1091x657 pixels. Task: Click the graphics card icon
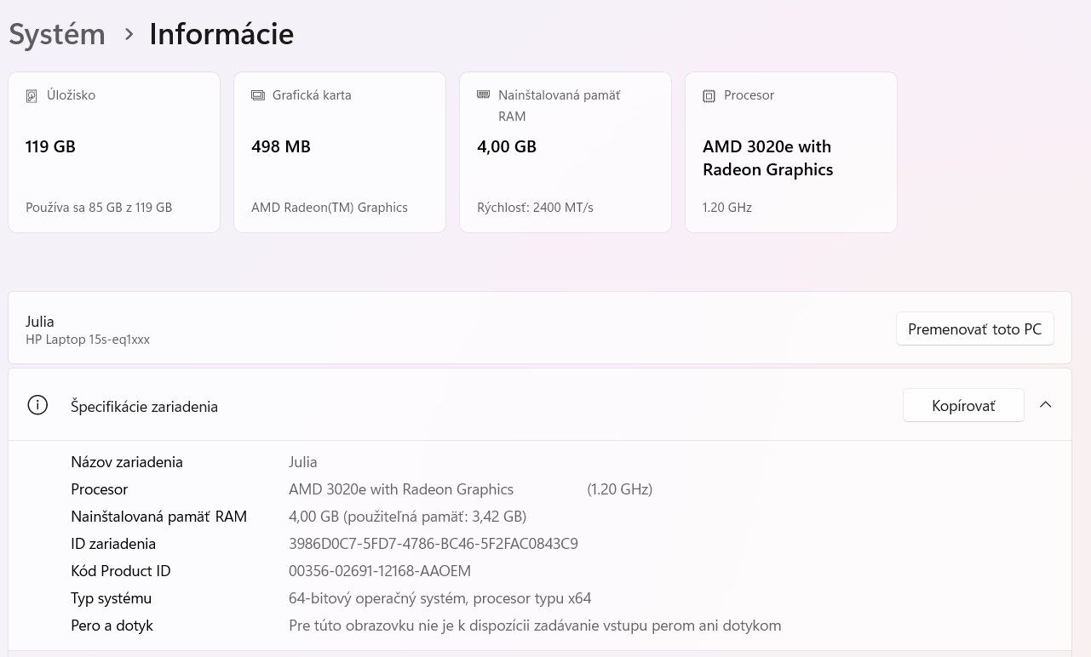pos(258,95)
